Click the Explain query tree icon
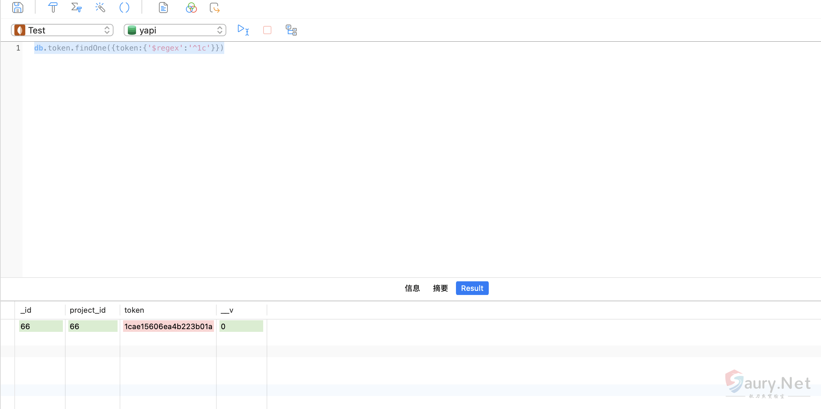The height and width of the screenshot is (409, 821). click(291, 30)
